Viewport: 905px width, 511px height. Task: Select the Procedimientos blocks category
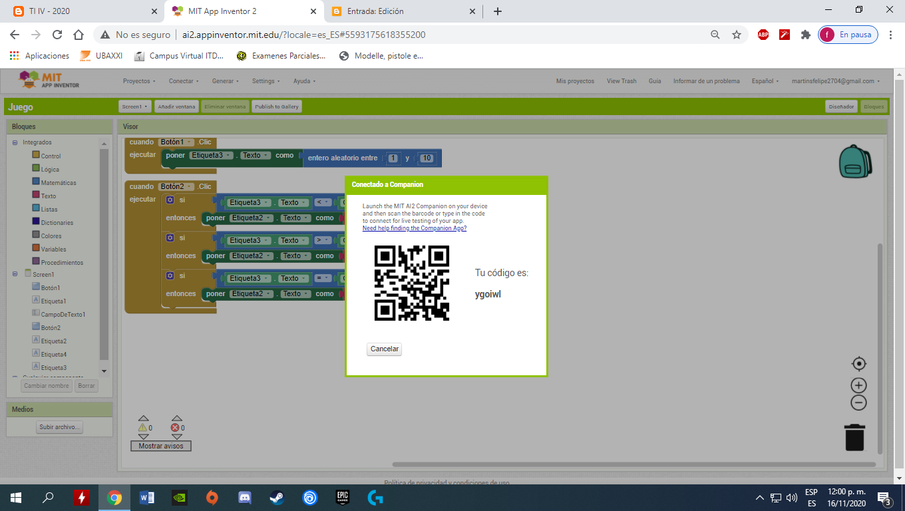62,262
